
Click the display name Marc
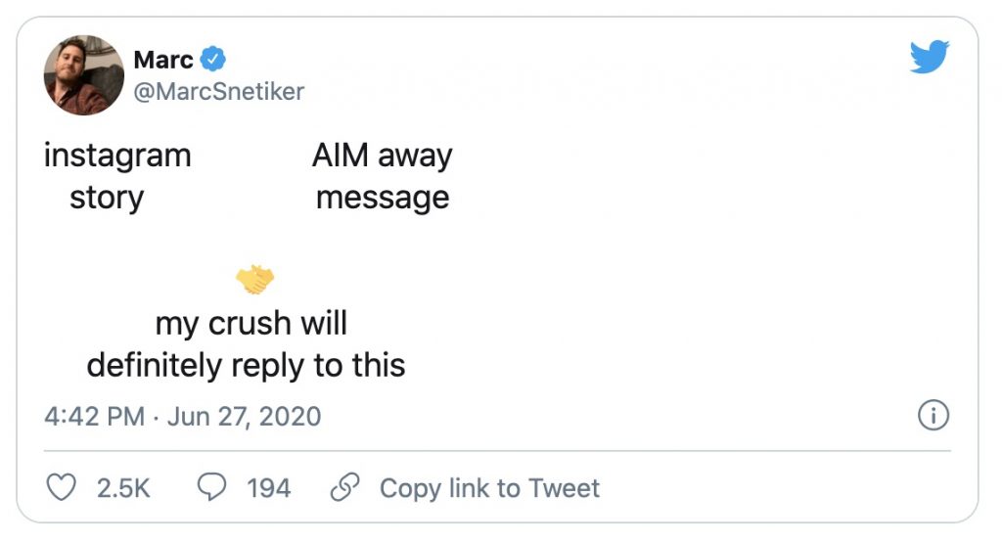(x=162, y=60)
